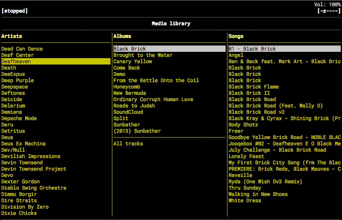Choose Division By Zero artist
The height and width of the screenshot is (220, 342).
25,207
